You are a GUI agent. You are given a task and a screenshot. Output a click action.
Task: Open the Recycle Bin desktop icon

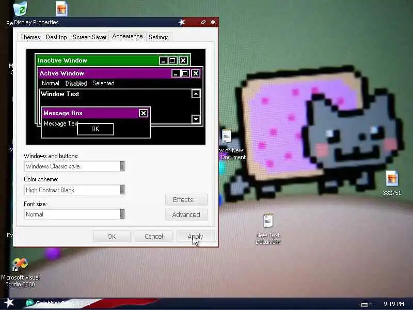pyautogui.click(x=20, y=9)
